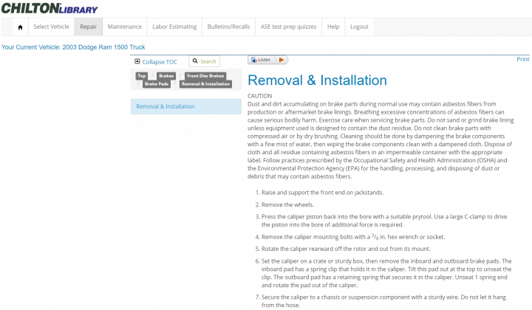The image size is (532, 310).
Task: Click the Chilton Library logo
Action: point(49,8)
